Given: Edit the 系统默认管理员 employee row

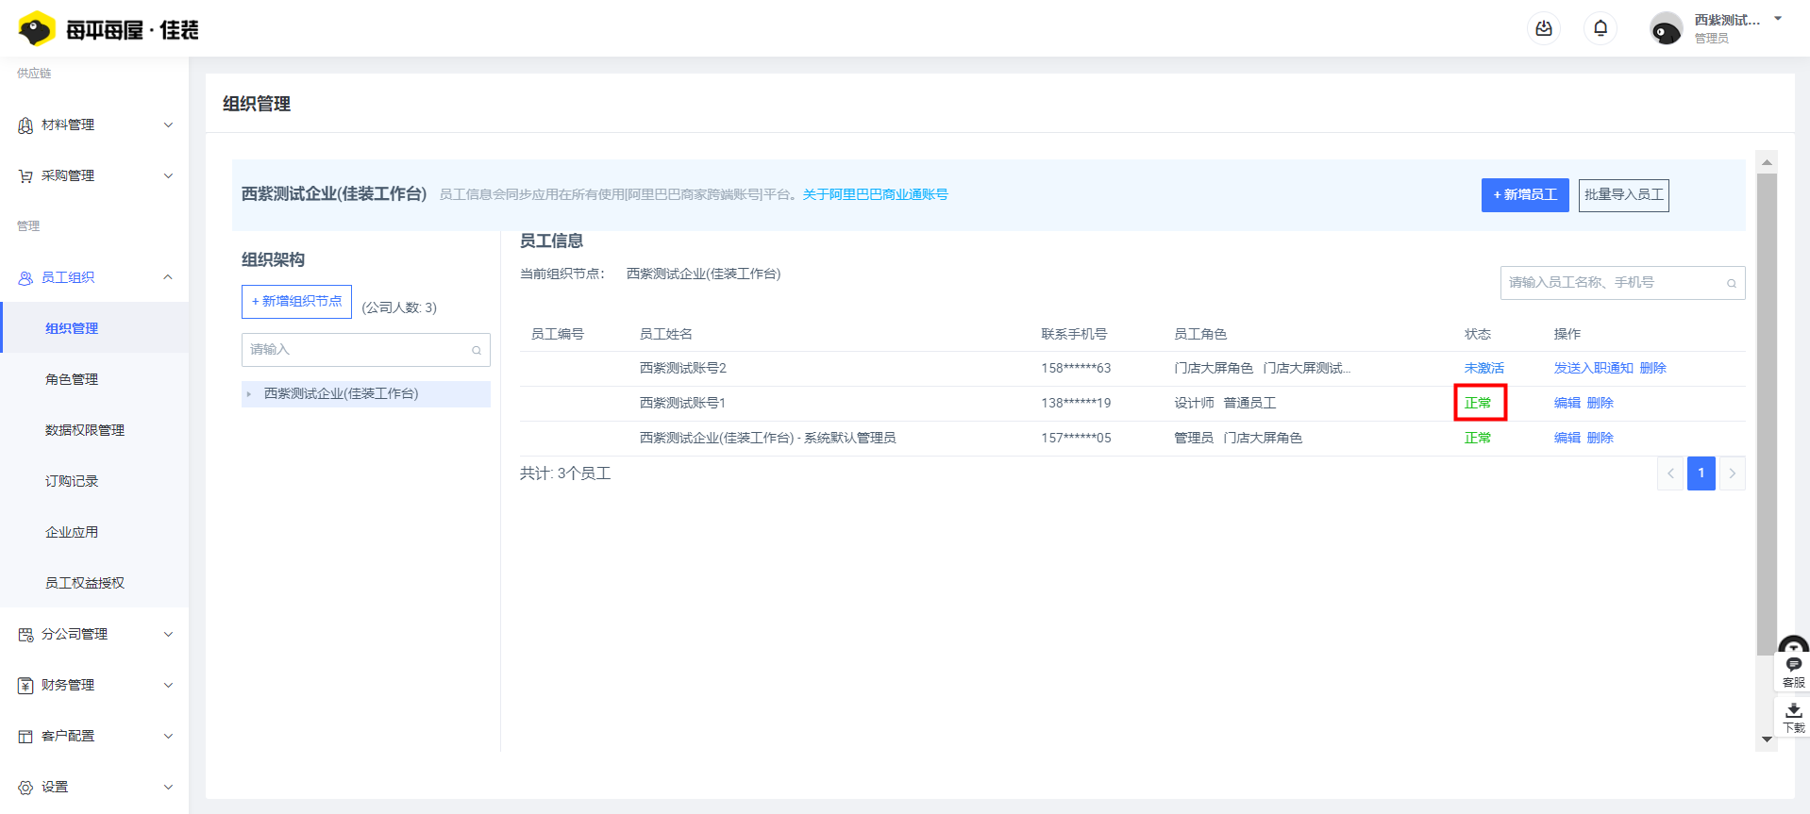Looking at the screenshot, I should [1567, 438].
